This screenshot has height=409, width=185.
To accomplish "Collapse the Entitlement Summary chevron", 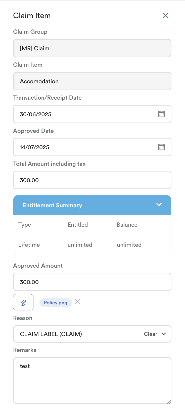I will pos(159,205).
